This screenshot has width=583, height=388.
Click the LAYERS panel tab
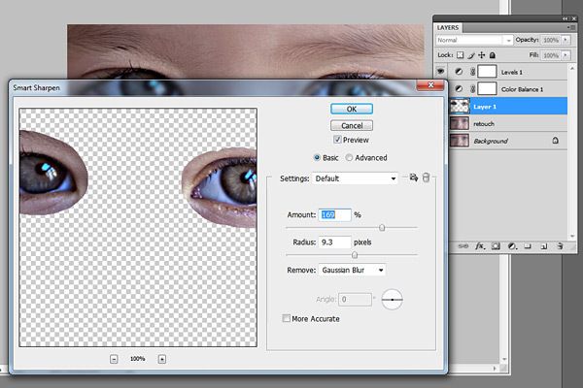pyautogui.click(x=448, y=27)
